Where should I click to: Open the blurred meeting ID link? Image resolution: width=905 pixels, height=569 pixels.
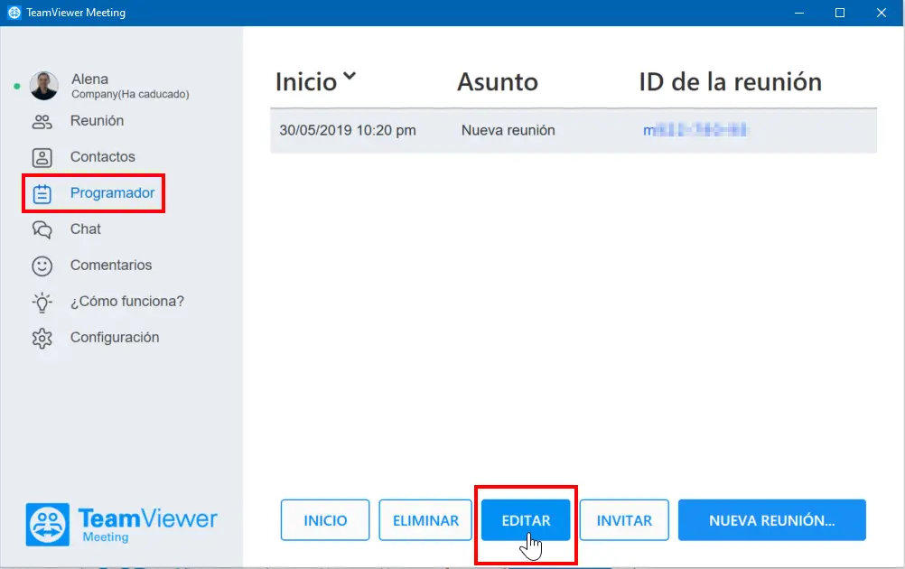[x=695, y=130]
